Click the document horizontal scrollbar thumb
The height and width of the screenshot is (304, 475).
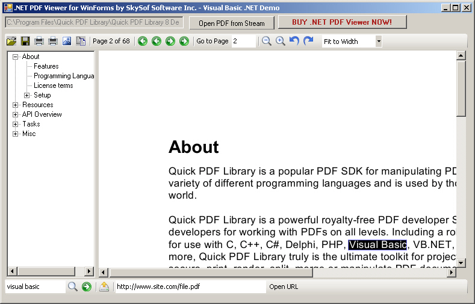point(211,273)
